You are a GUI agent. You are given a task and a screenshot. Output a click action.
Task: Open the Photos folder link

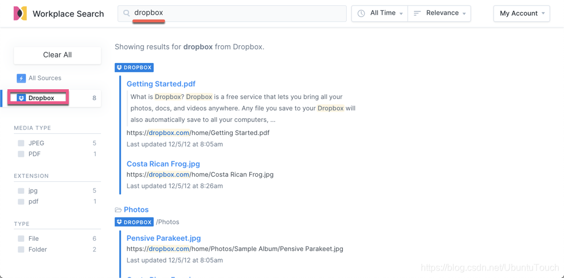[x=136, y=210]
